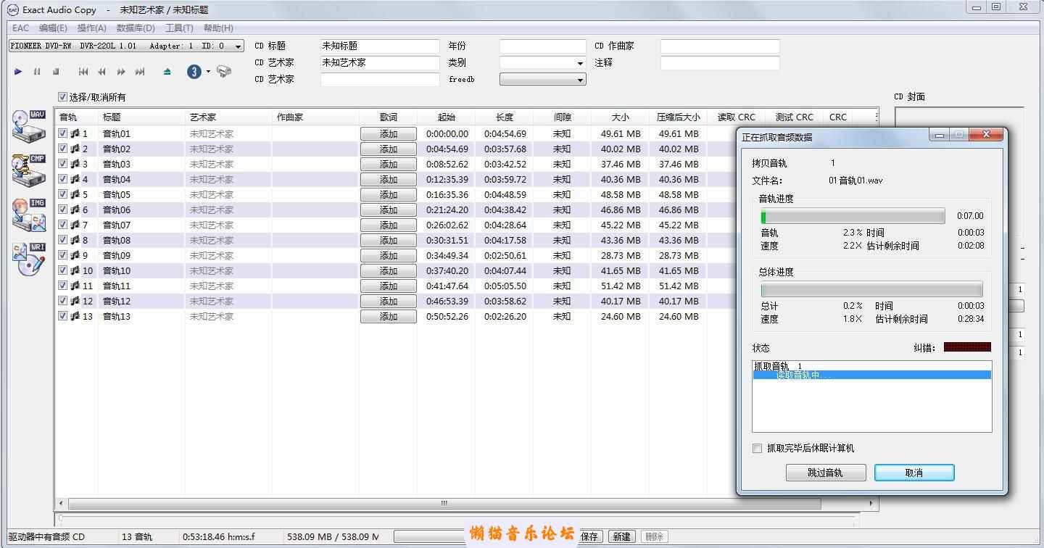Click the blue number 3 icon
1044x548 pixels.
[x=194, y=72]
